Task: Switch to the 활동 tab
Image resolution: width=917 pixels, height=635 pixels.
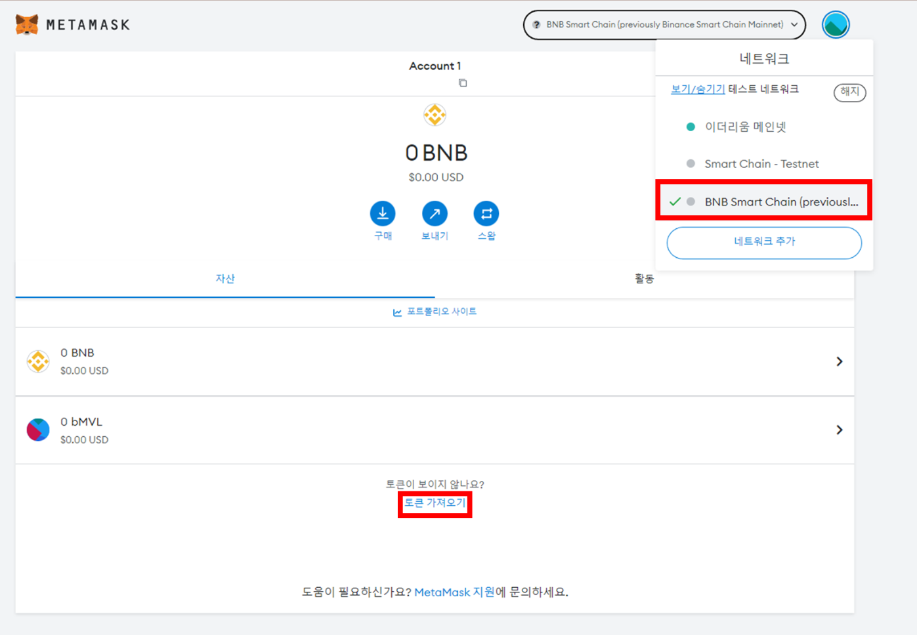Action: pyautogui.click(x=644, y=279)
